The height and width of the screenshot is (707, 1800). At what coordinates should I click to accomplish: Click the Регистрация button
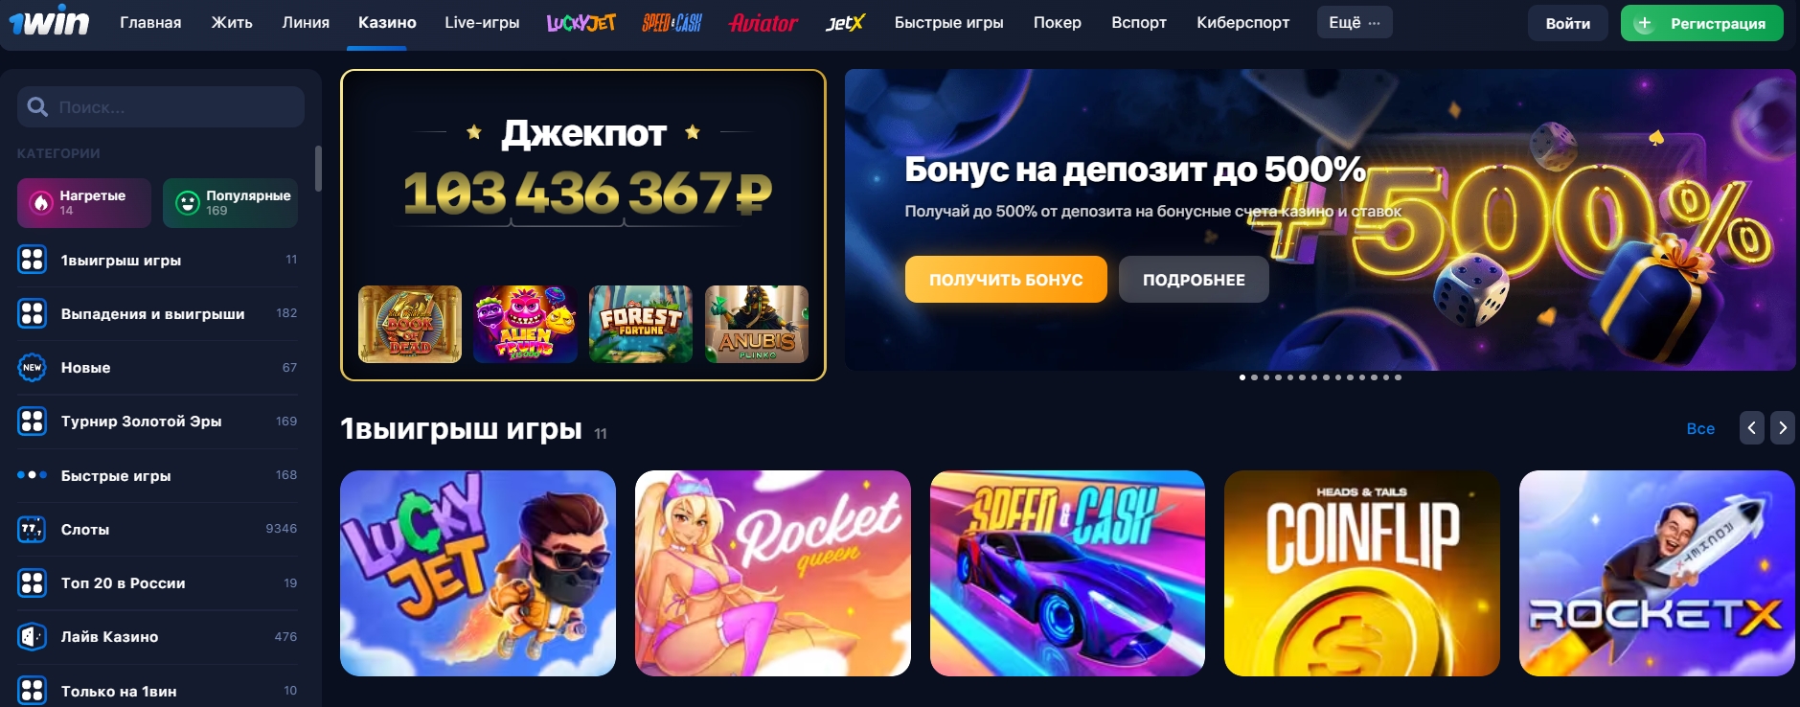coord(1702,23)
